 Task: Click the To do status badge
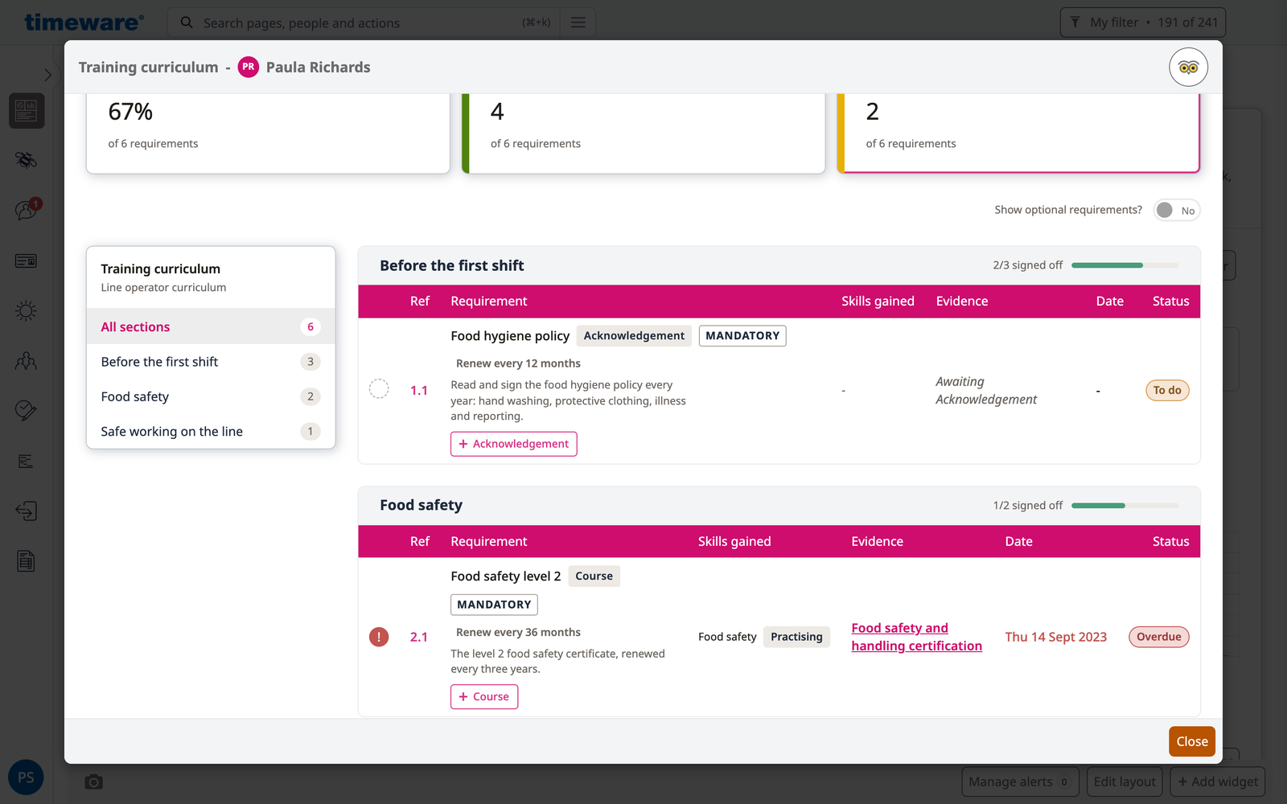point(1167,390)
